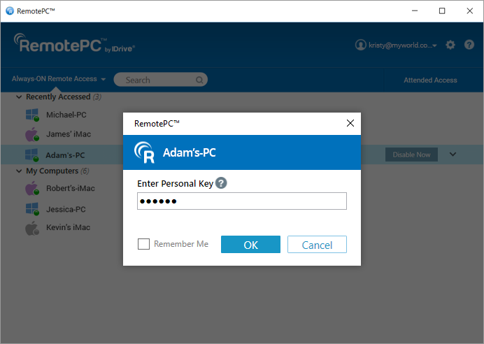484x344 pixels.
Task: Expand the Adam's-PC row options chevron
Action: pyautogui.click(x=453, y=155)
